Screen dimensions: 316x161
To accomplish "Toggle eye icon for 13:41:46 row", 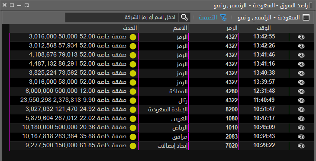I will pos(301,55).
